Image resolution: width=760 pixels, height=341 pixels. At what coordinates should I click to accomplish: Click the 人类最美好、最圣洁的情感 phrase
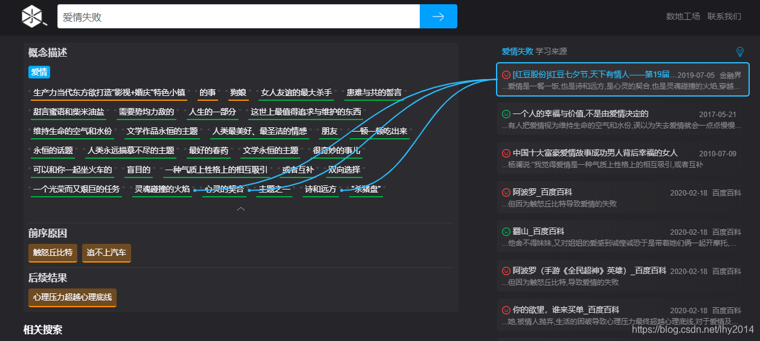click(259, 132)
